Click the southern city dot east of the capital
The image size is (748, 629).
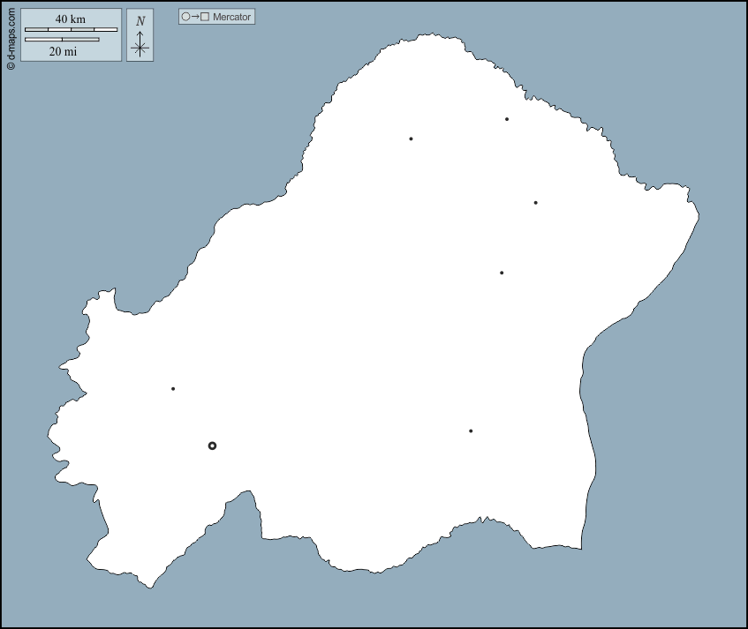tap(471, 431)
